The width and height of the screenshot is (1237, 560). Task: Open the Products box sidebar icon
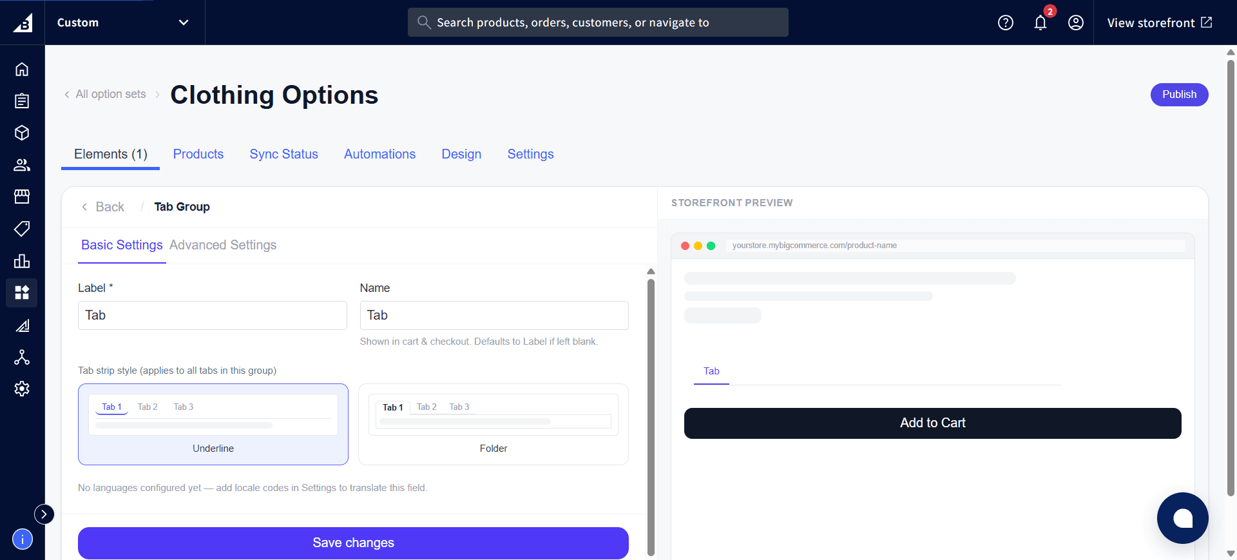coord(22,133)
